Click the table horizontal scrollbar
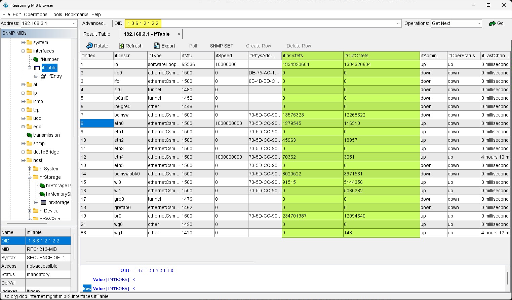Image resolution: width=512 pixels, height=300 pixels. coord(170,262)
